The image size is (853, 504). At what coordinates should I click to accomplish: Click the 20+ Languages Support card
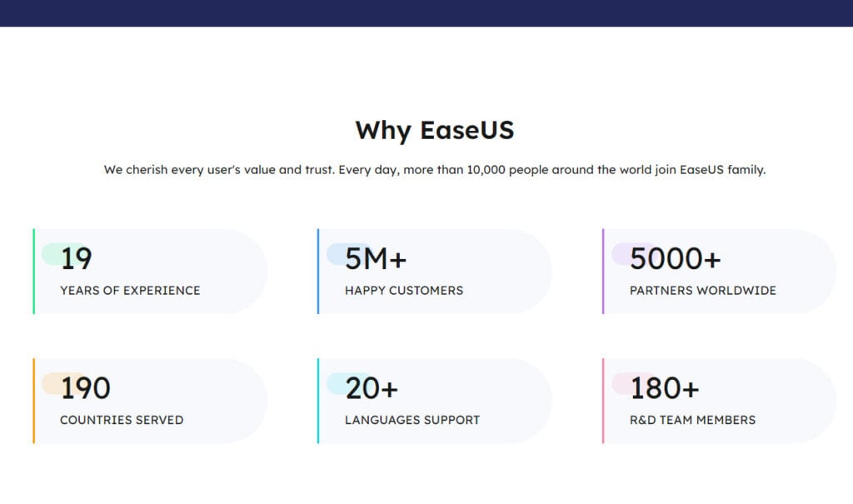[x=435, y=401]
